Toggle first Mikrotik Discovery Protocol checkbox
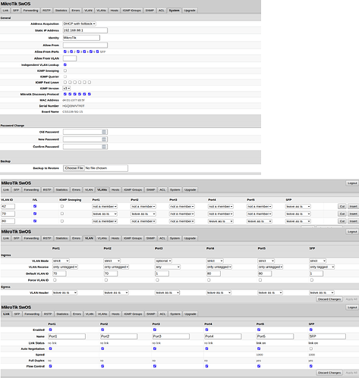The width and height of the screenshot is (359, 378). 65,94
